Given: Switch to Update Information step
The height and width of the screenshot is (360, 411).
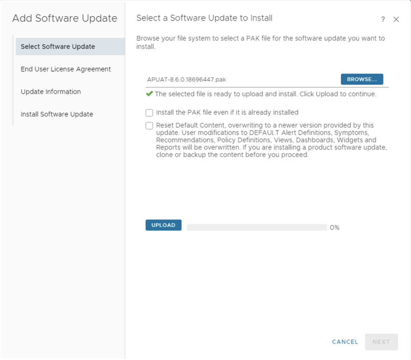Looking at the screenshot, I should tap(51, 91).
